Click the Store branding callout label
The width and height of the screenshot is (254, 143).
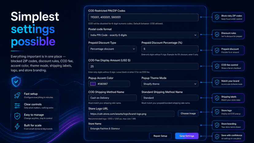coord(229,124)
